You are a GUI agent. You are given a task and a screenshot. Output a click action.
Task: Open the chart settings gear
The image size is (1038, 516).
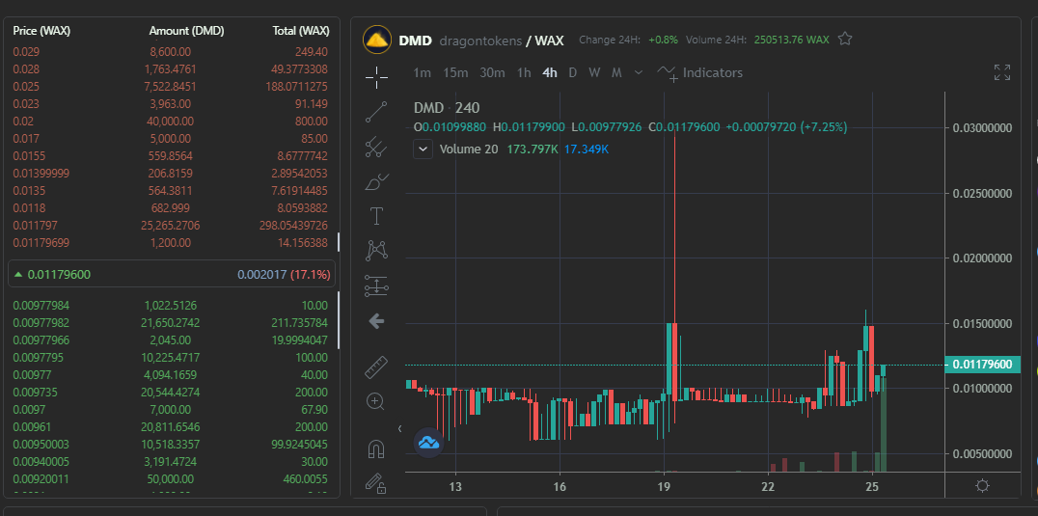982,486
